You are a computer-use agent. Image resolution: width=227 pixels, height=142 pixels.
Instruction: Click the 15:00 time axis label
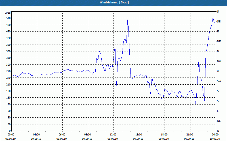tap(139, 135)
